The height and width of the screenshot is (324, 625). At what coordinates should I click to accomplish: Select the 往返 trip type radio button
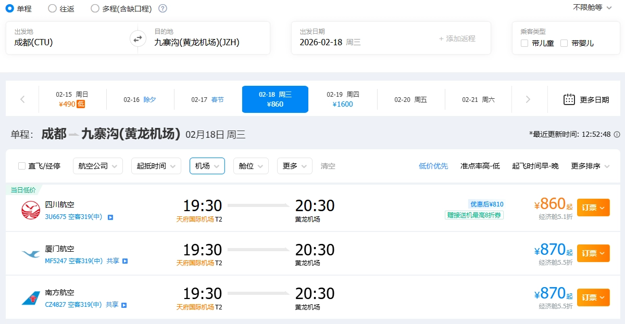pyautogui.click(x=52, y=8)
